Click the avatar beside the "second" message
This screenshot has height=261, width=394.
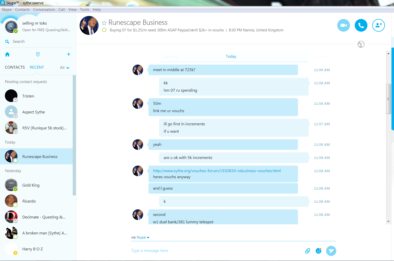tap(138, 215)
